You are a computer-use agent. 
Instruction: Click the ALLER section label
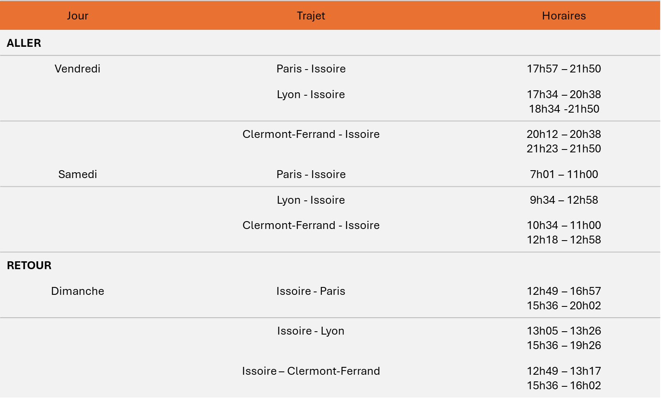24,43
